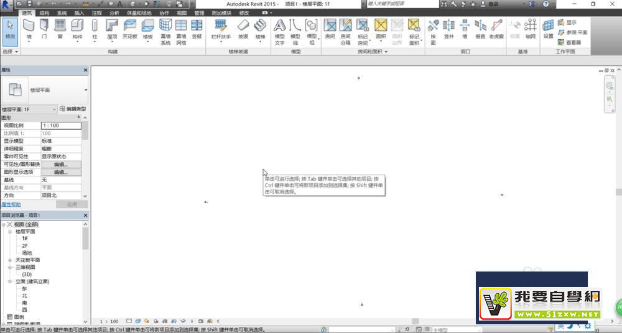Select the 垂直 vertical opening tool

(x=480, y=29)
